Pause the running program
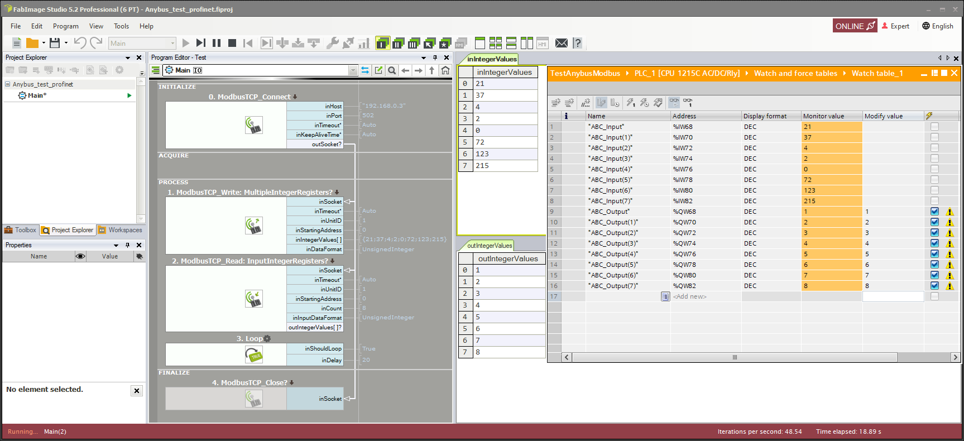The image size is (964, 441). (217, 43)
